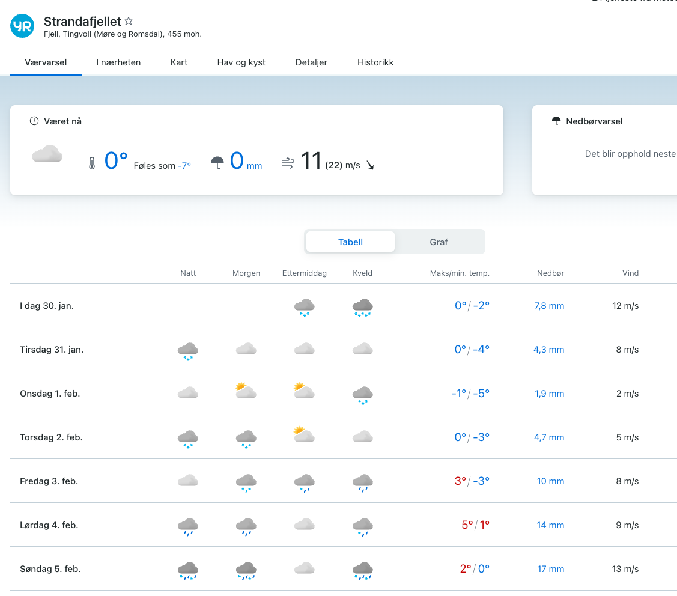Open the Kart tab
This screenshot has width=677, height=596.
click(179, 62)
